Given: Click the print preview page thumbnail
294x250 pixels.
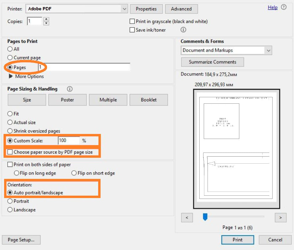Looking at the screenshot, I should pos(237,149).
